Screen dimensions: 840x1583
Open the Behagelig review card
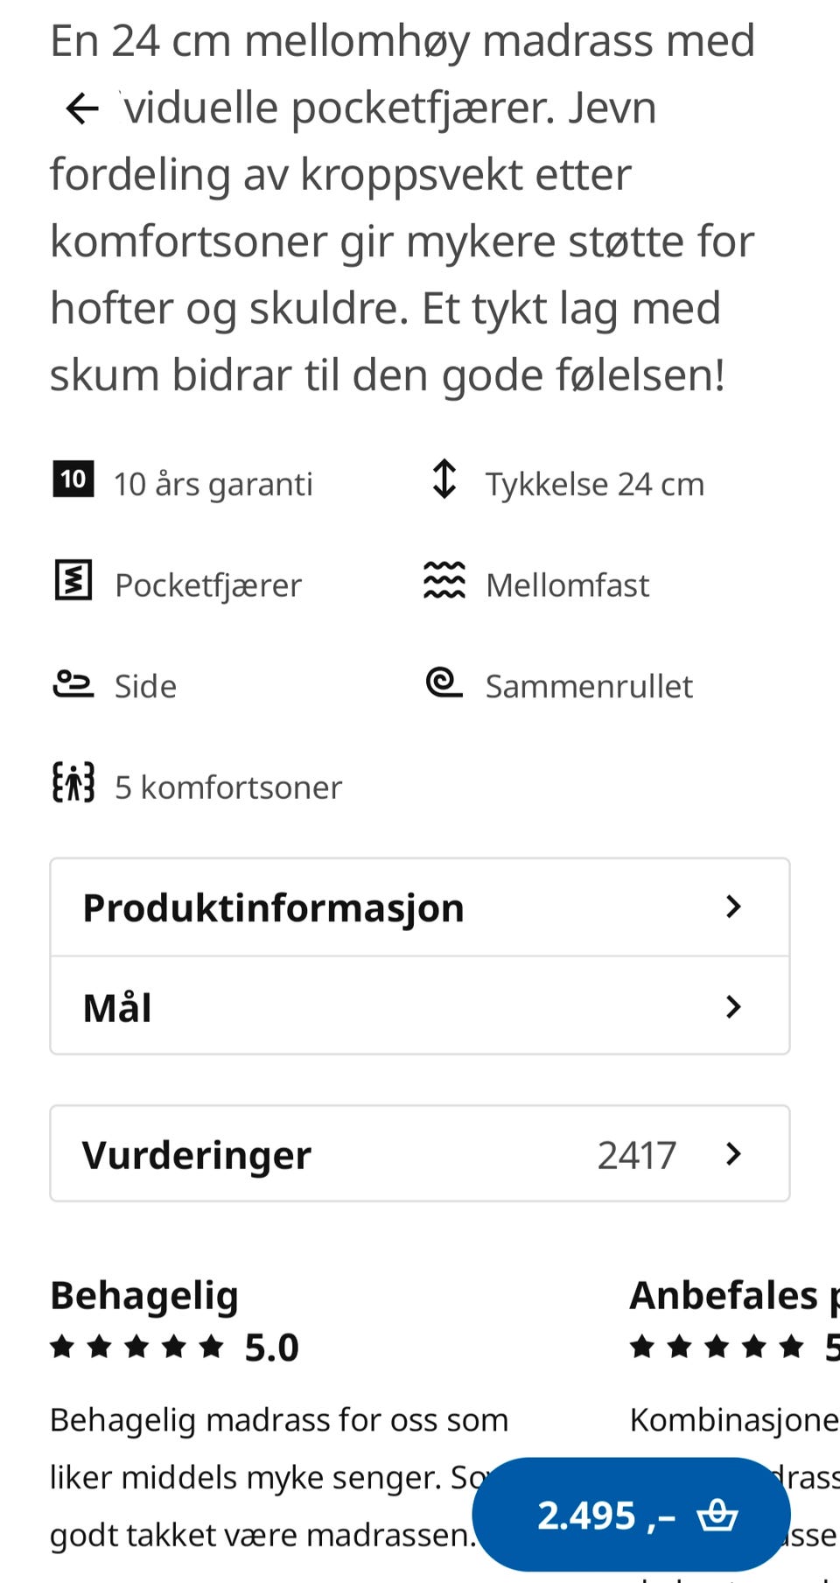tap(144, 1296)
